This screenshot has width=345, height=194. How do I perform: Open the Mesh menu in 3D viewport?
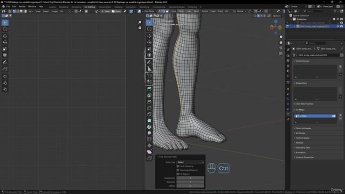point(196,11)
